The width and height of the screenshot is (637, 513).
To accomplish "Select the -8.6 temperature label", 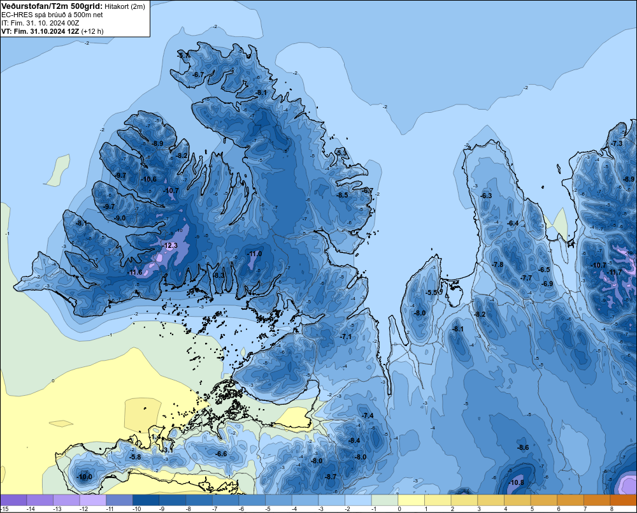I will (x=523, y=447).
